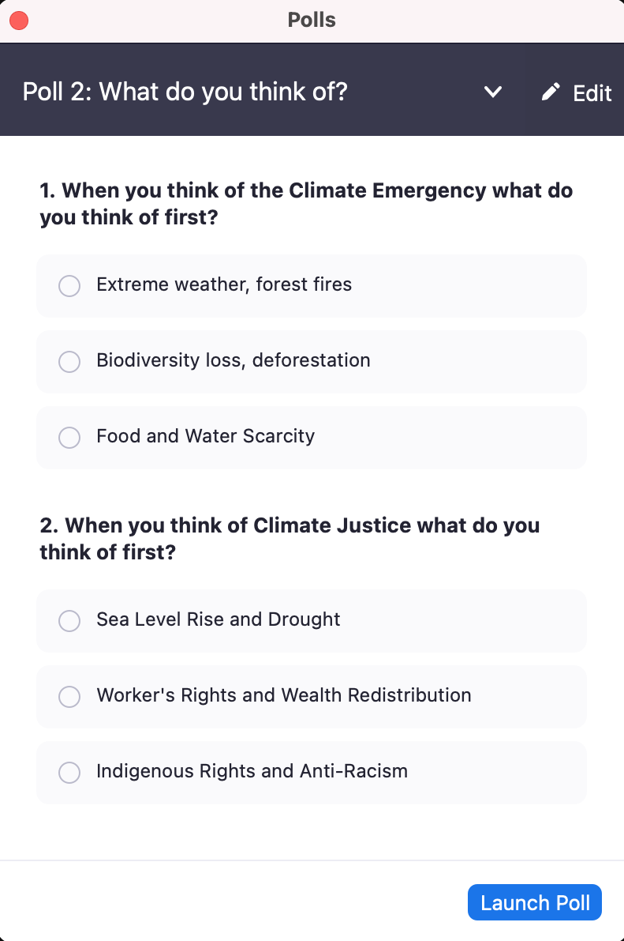Expand the poll selector chevron
624x941 pixels.
coord(493,92)
